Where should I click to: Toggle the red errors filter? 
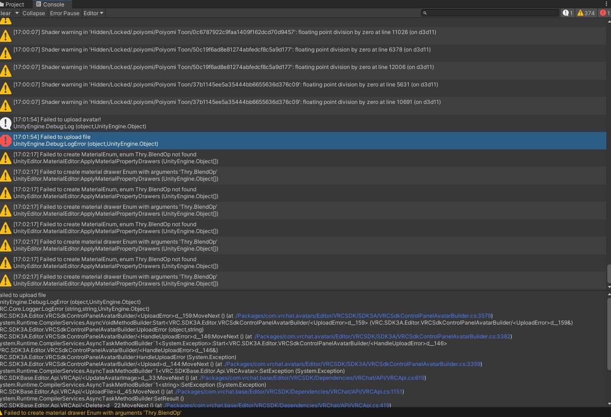coord(605,13)
